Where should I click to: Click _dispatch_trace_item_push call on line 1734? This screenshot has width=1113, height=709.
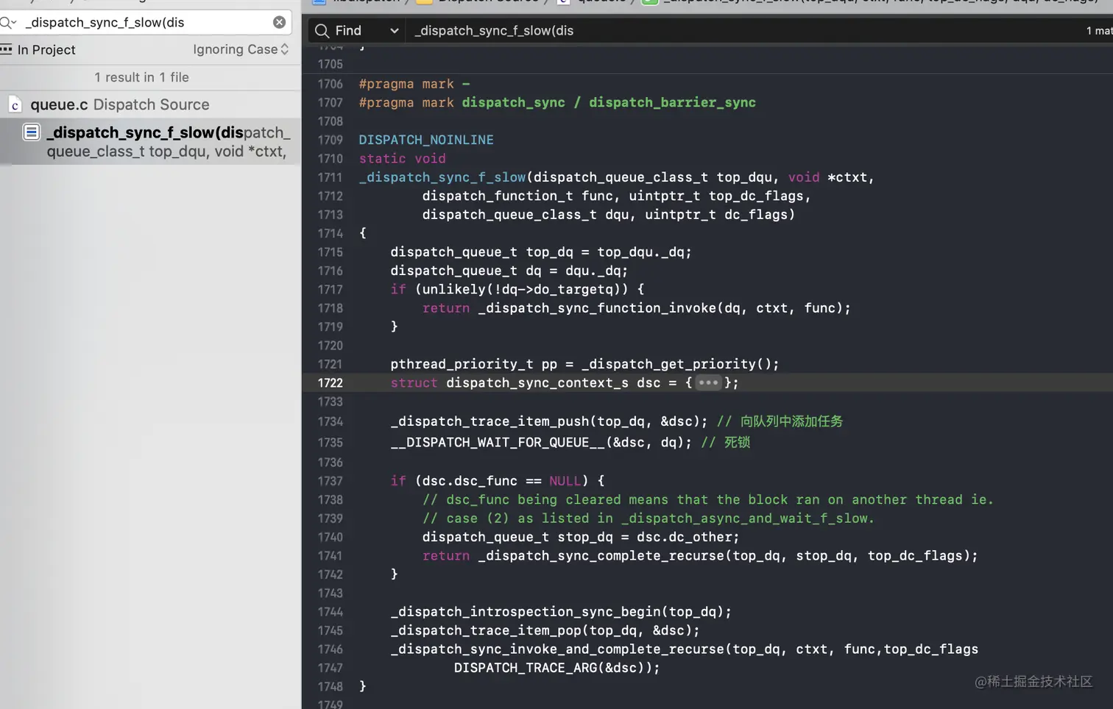(x=490, y=421)
